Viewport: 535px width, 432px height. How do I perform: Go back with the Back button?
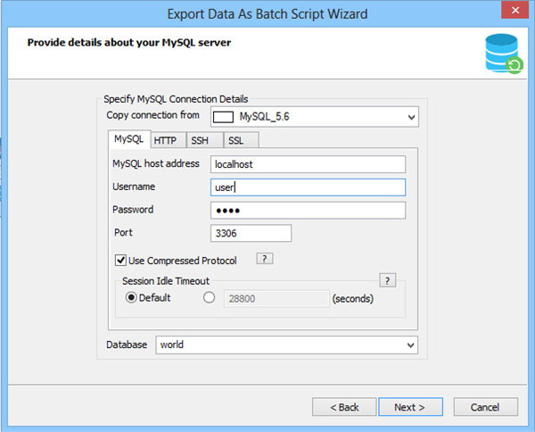[344, 407]
